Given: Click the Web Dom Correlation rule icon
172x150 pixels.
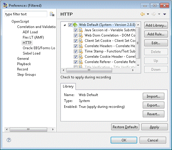Looking at the screenshot, I should [81, 35].
